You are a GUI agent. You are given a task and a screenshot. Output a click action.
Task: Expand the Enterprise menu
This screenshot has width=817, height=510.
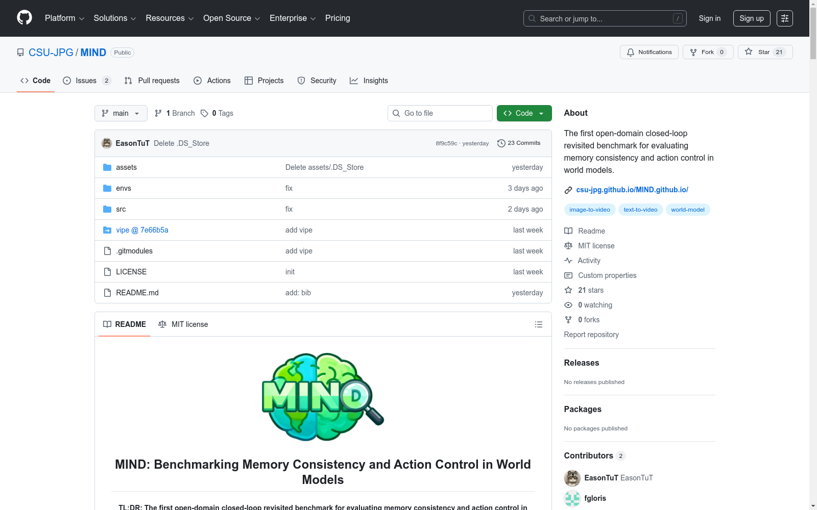click(x=293, y=18)
